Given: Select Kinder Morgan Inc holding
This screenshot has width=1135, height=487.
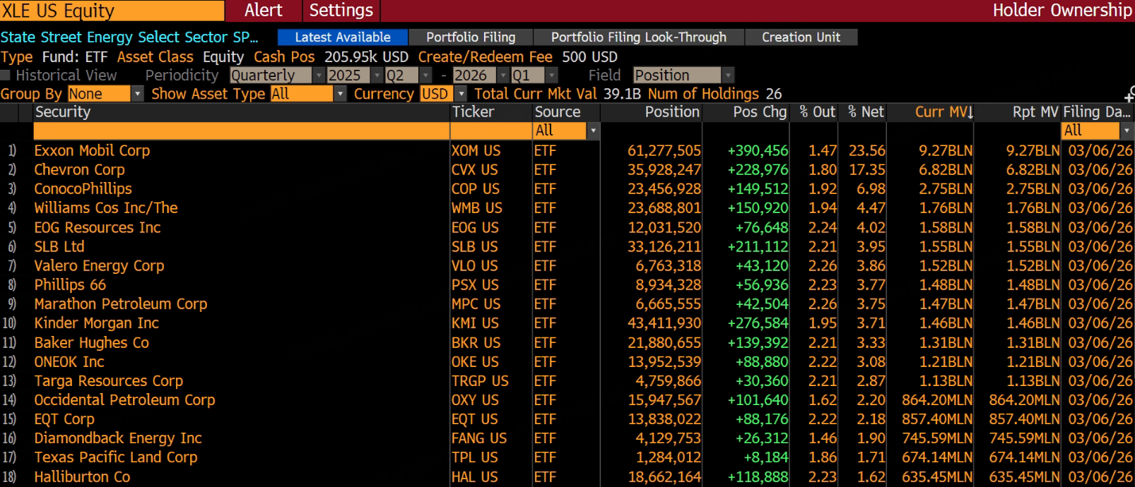Looking at the screenshot, I should coord(96,323).
